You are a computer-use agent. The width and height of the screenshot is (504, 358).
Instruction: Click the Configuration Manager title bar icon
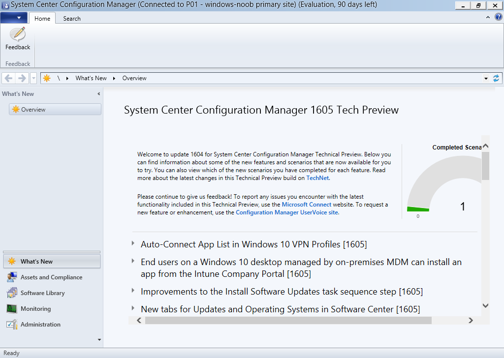click(x=5, y=5)
